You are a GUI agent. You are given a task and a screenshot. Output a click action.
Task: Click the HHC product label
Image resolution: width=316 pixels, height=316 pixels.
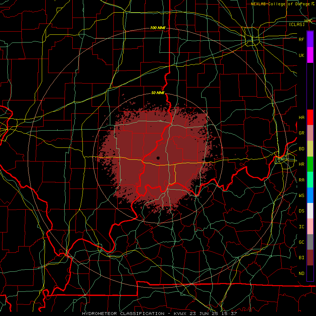click(x=309, y=21)
